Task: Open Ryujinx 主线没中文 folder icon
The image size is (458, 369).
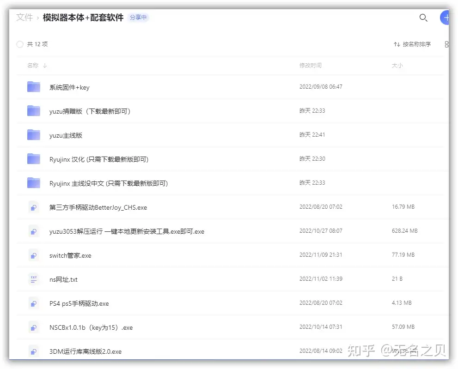Action: [x=34, y=183]
